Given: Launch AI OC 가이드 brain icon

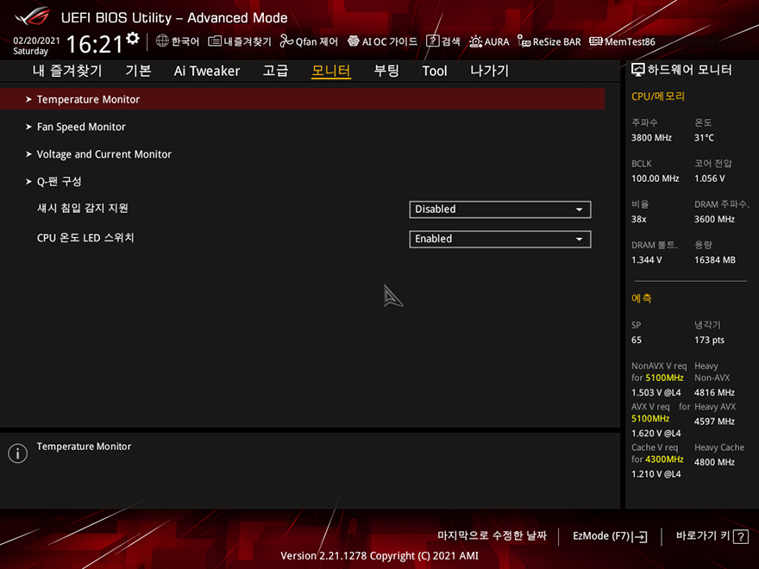Looking at the screenshot, I should [x=354, y=41].
